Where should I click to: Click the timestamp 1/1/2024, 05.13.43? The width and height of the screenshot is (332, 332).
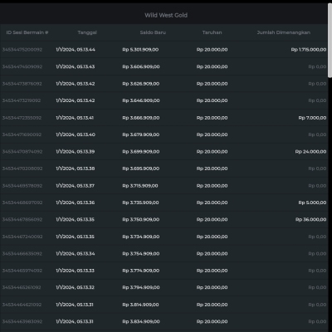[76, 66]
